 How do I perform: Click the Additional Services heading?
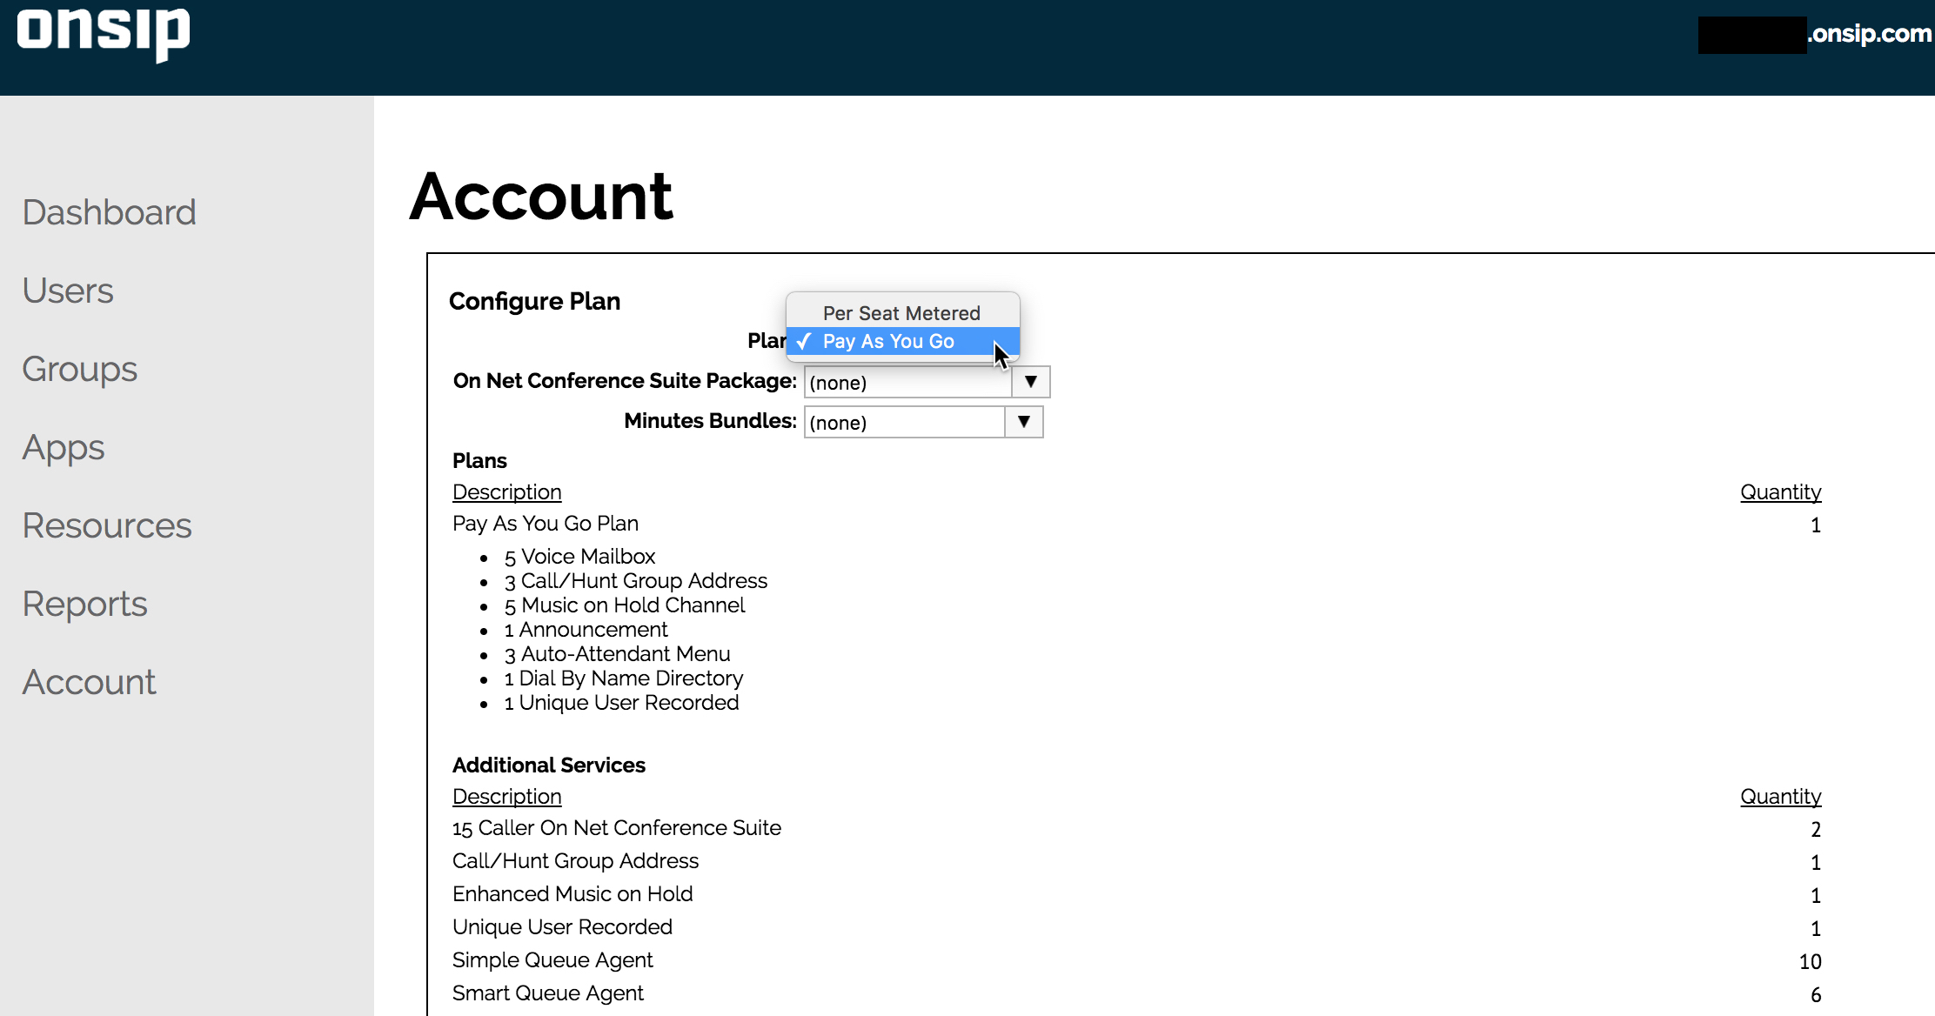[549, 765]
